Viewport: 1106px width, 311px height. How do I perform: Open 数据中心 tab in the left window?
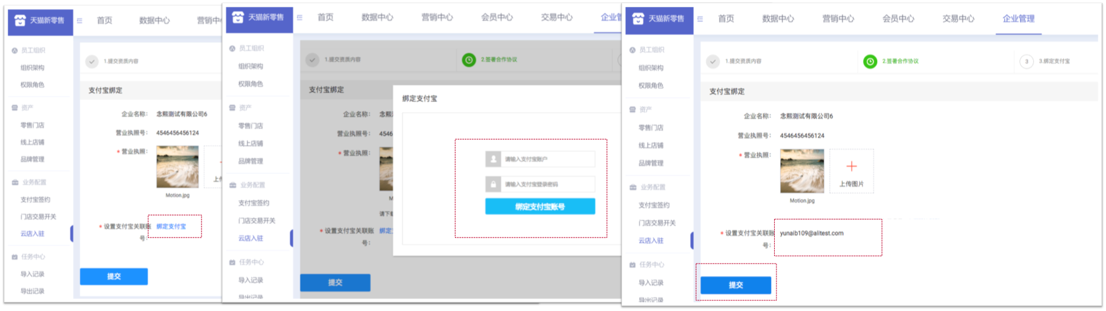[x=155, y=20]
